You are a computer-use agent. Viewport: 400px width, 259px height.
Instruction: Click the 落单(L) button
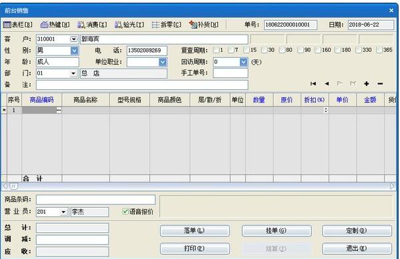point(195,231)
